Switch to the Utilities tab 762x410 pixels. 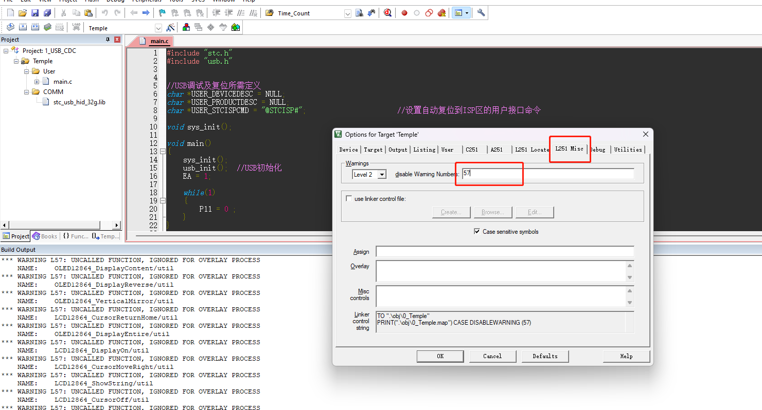click(x=628, y=150)
